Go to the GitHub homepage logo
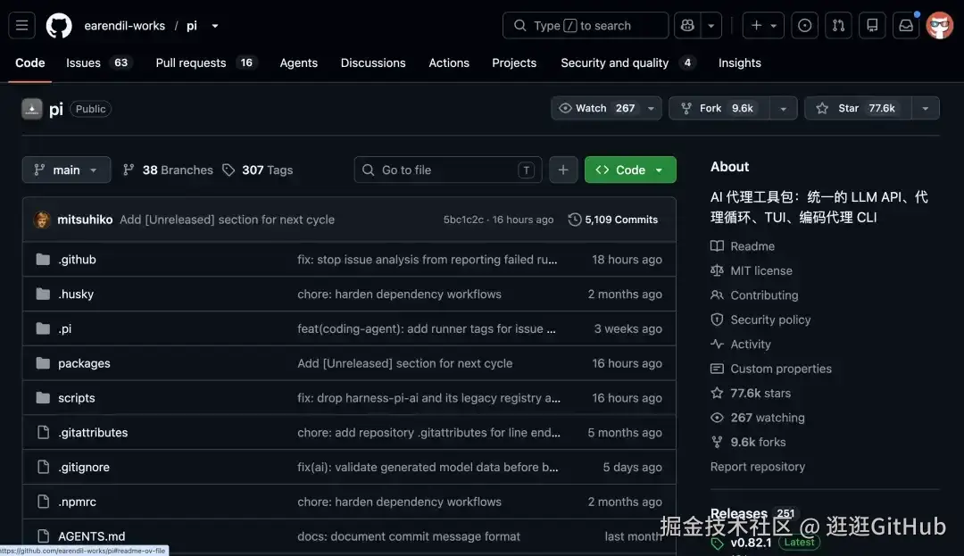 point(59,26)
